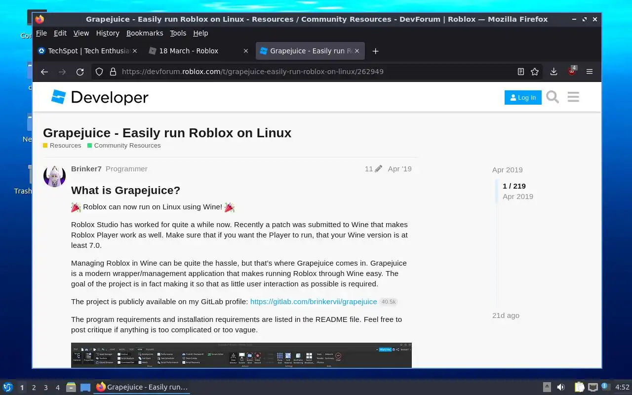Open the uBlock extension icon

[572, 71]
